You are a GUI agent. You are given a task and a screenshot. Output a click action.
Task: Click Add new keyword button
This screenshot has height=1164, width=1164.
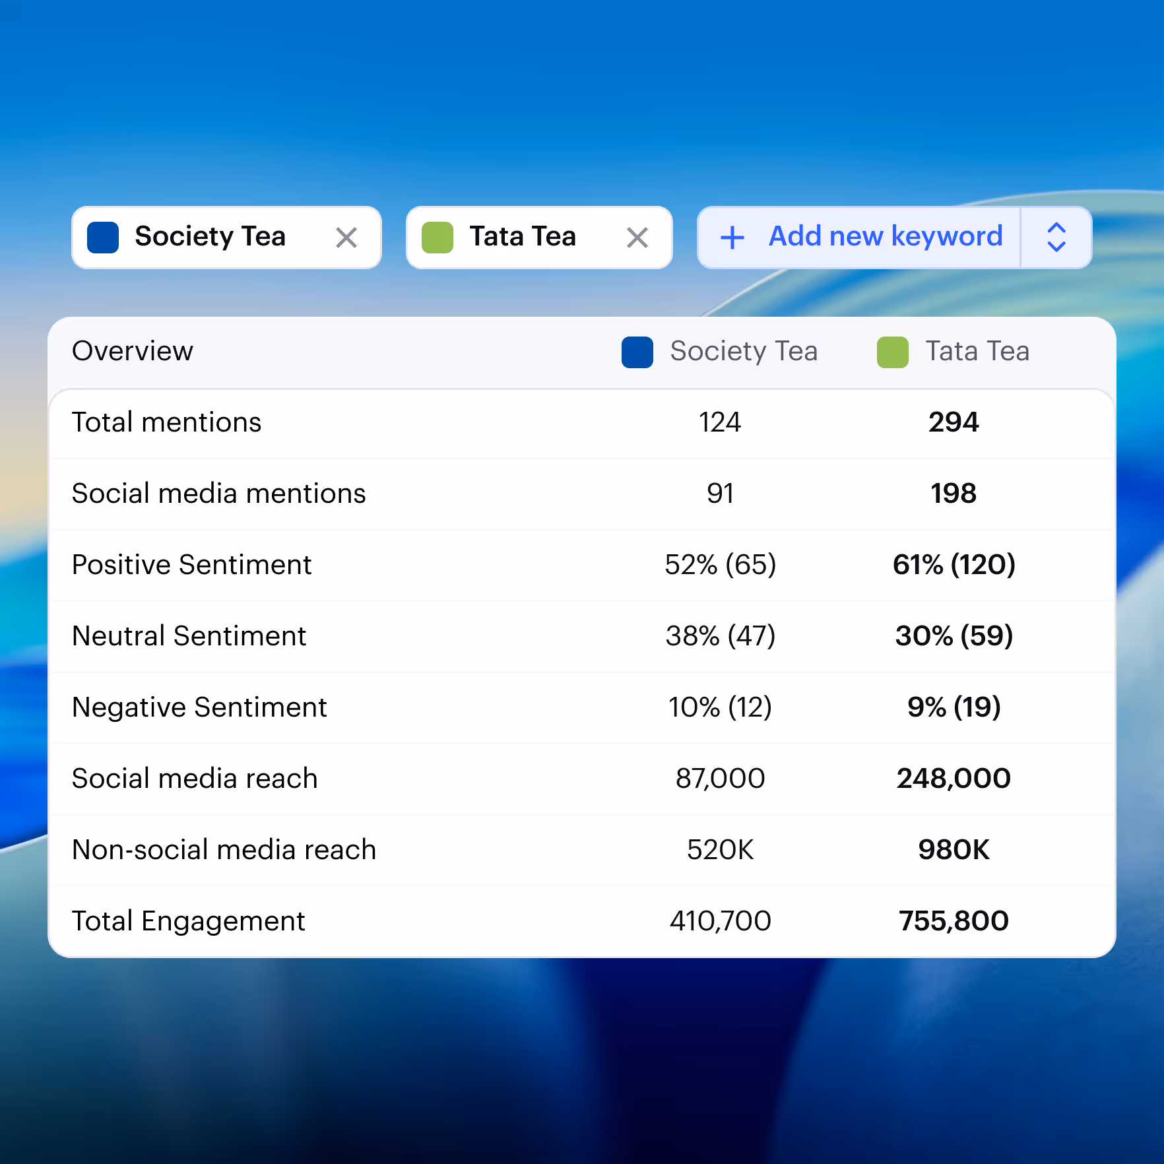tap(859, 238)
